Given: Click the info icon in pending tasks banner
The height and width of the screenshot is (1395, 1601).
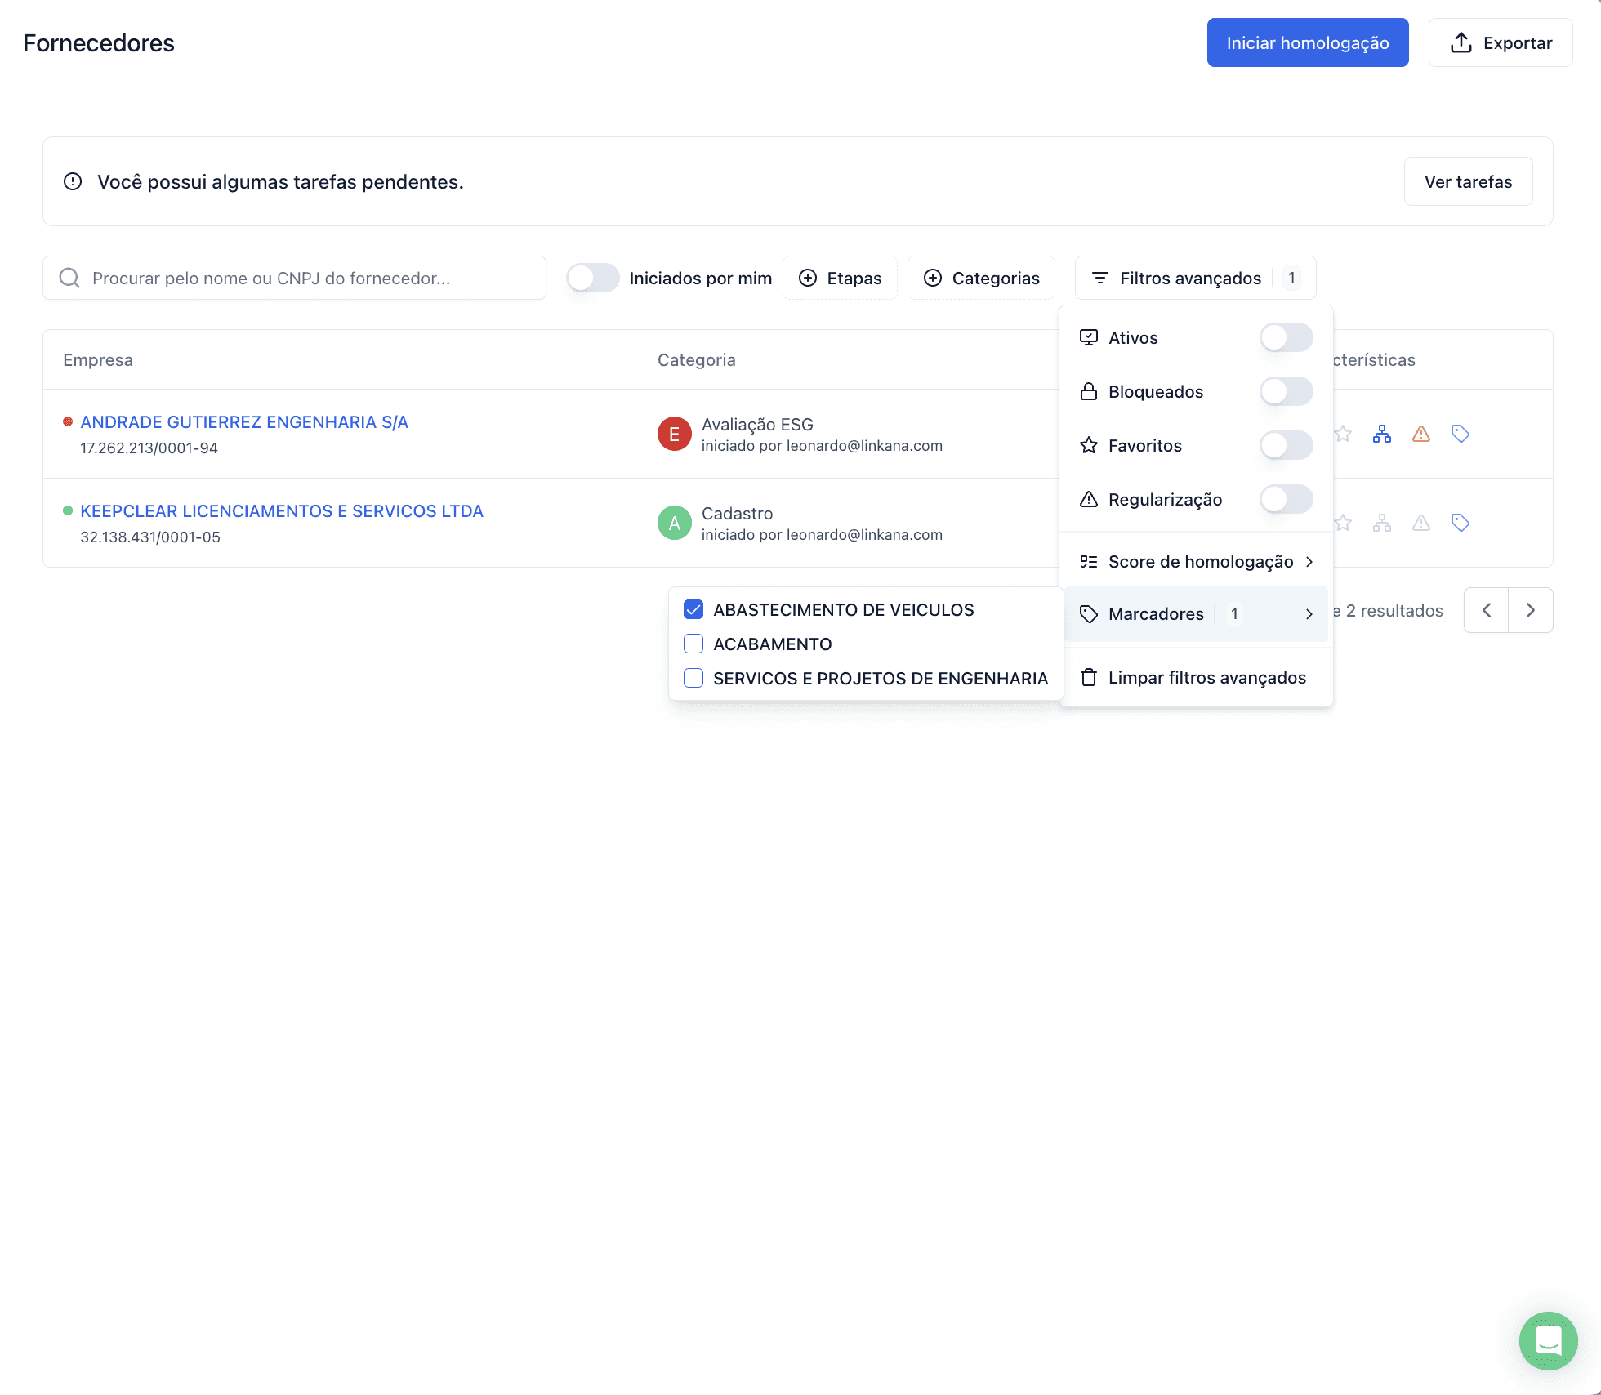Looking at the screenshot, I should tap(73, 181).
